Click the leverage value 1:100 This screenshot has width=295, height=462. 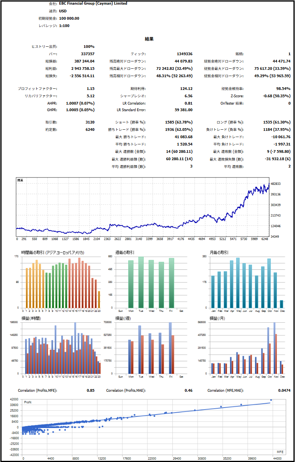64,25
